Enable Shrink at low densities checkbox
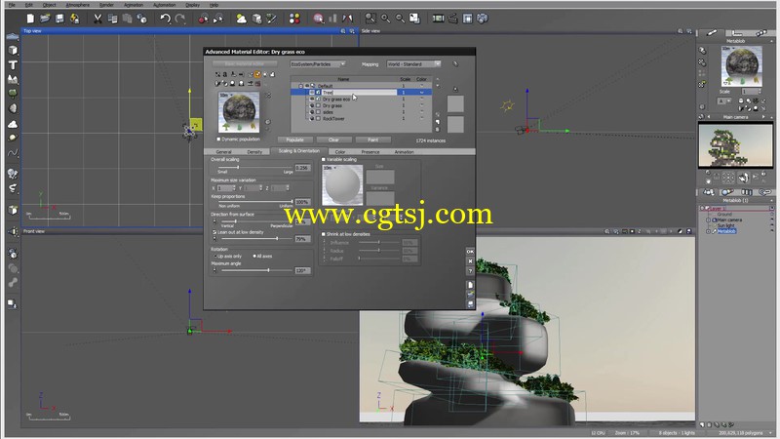 [324, 234]
